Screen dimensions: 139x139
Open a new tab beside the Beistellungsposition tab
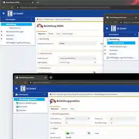click(51, 78)
